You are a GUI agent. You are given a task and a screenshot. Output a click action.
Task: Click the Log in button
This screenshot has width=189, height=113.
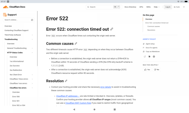click(x=168, y=7)
